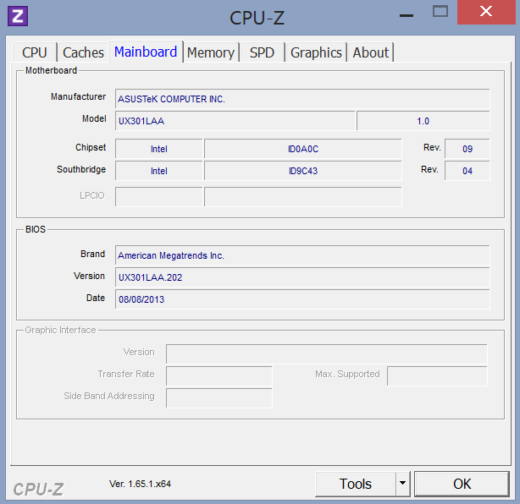Click the empty LPCIO vendor field
Image resolution: width=520 pixels, height=504 pixels.
click(x=159, y=197)
